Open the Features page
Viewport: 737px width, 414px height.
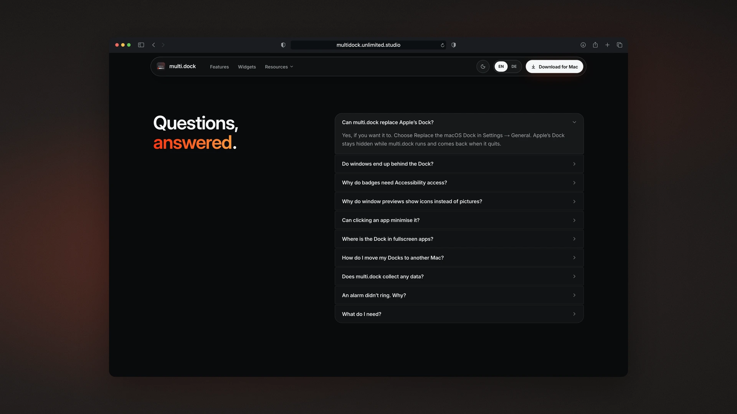(x=219, y=67)
